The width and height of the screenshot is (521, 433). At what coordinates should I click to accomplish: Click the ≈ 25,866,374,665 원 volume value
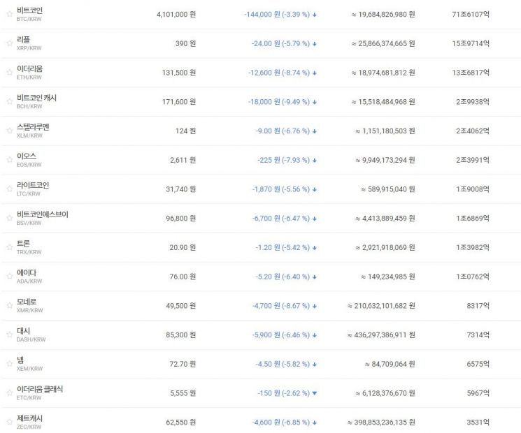[383, 43]
